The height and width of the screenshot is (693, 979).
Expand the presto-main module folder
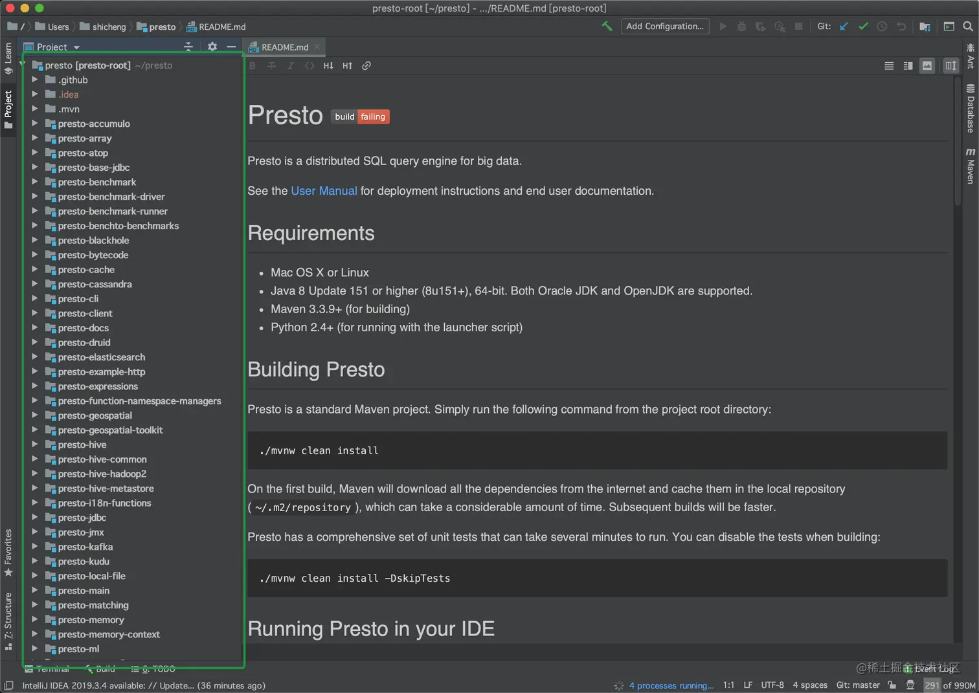coord(35,591)
